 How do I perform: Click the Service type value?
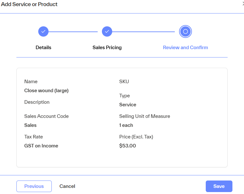click(128, 105)
